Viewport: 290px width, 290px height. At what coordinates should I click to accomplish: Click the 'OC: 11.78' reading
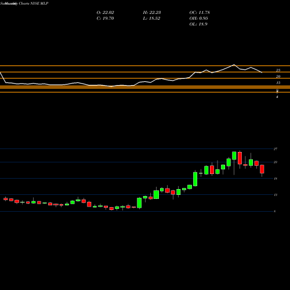pos(200,13)
